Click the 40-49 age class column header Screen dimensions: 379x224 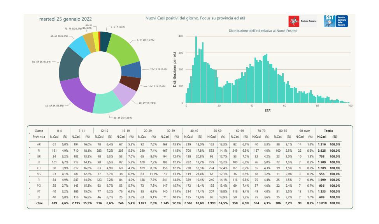[194, 131]
